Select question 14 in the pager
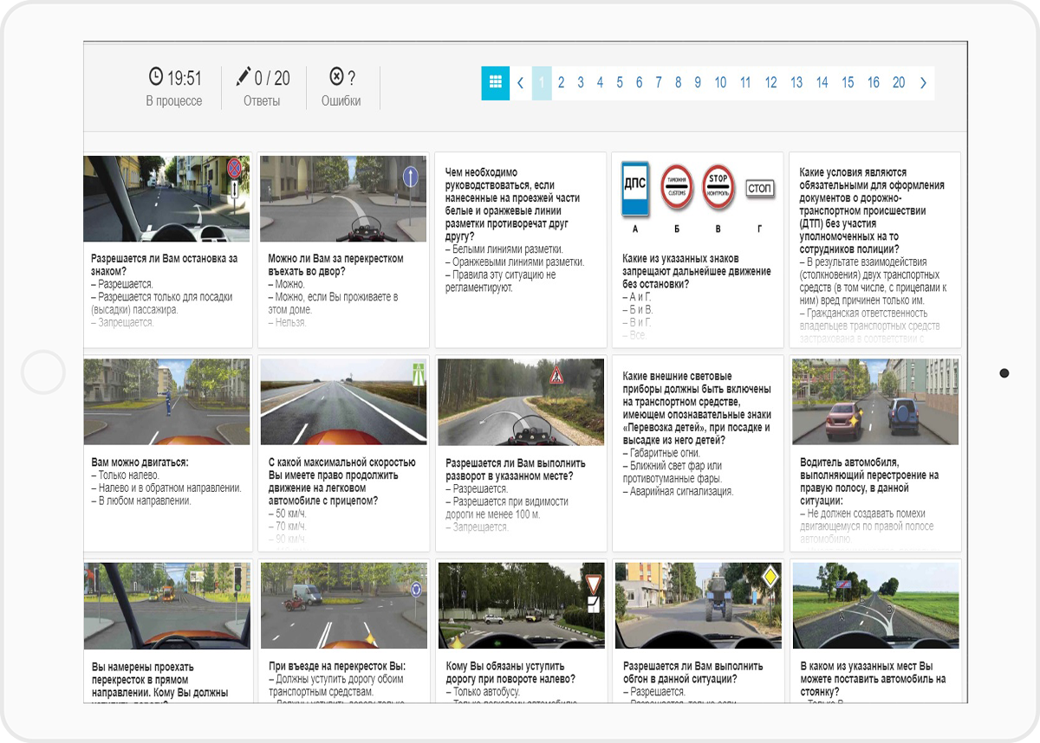The width and height of the screenshot is (1040, 743). pos(822,83)
